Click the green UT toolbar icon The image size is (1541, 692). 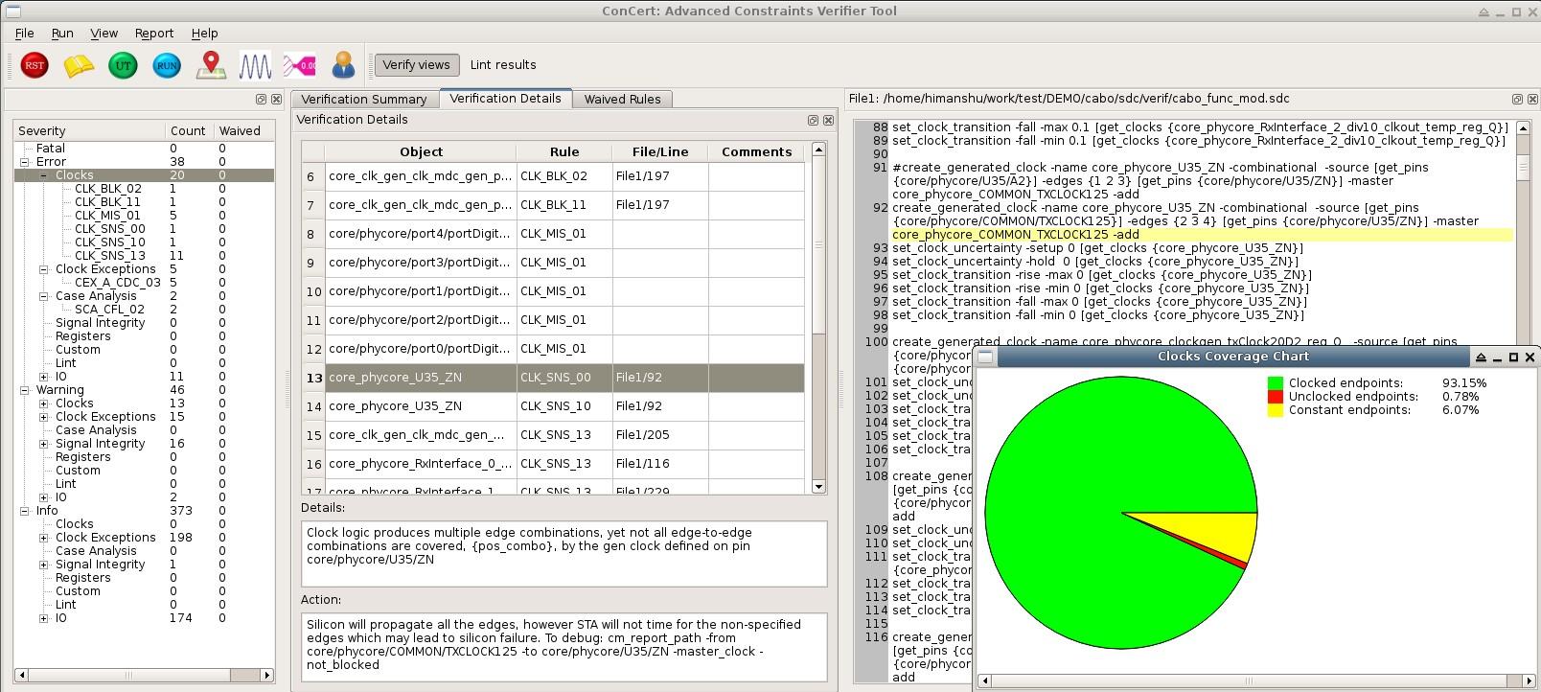123,65
